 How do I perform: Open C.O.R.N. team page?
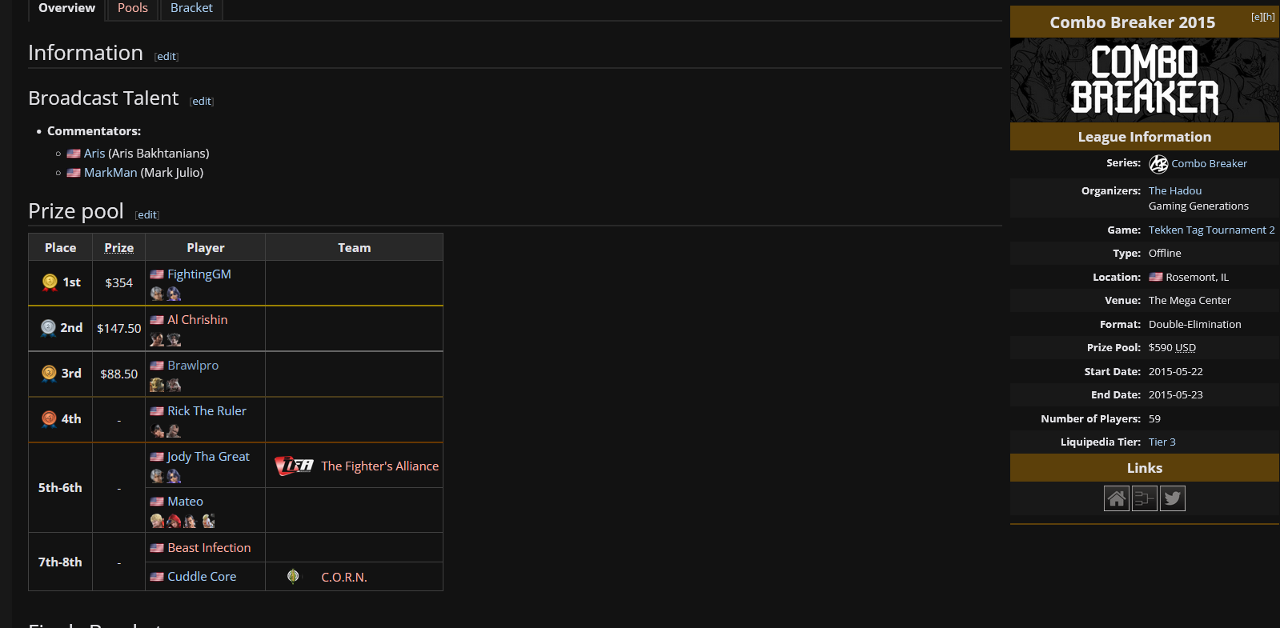(344, 578)
